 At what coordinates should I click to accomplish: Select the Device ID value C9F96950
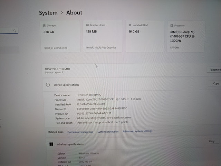[102, 108]
